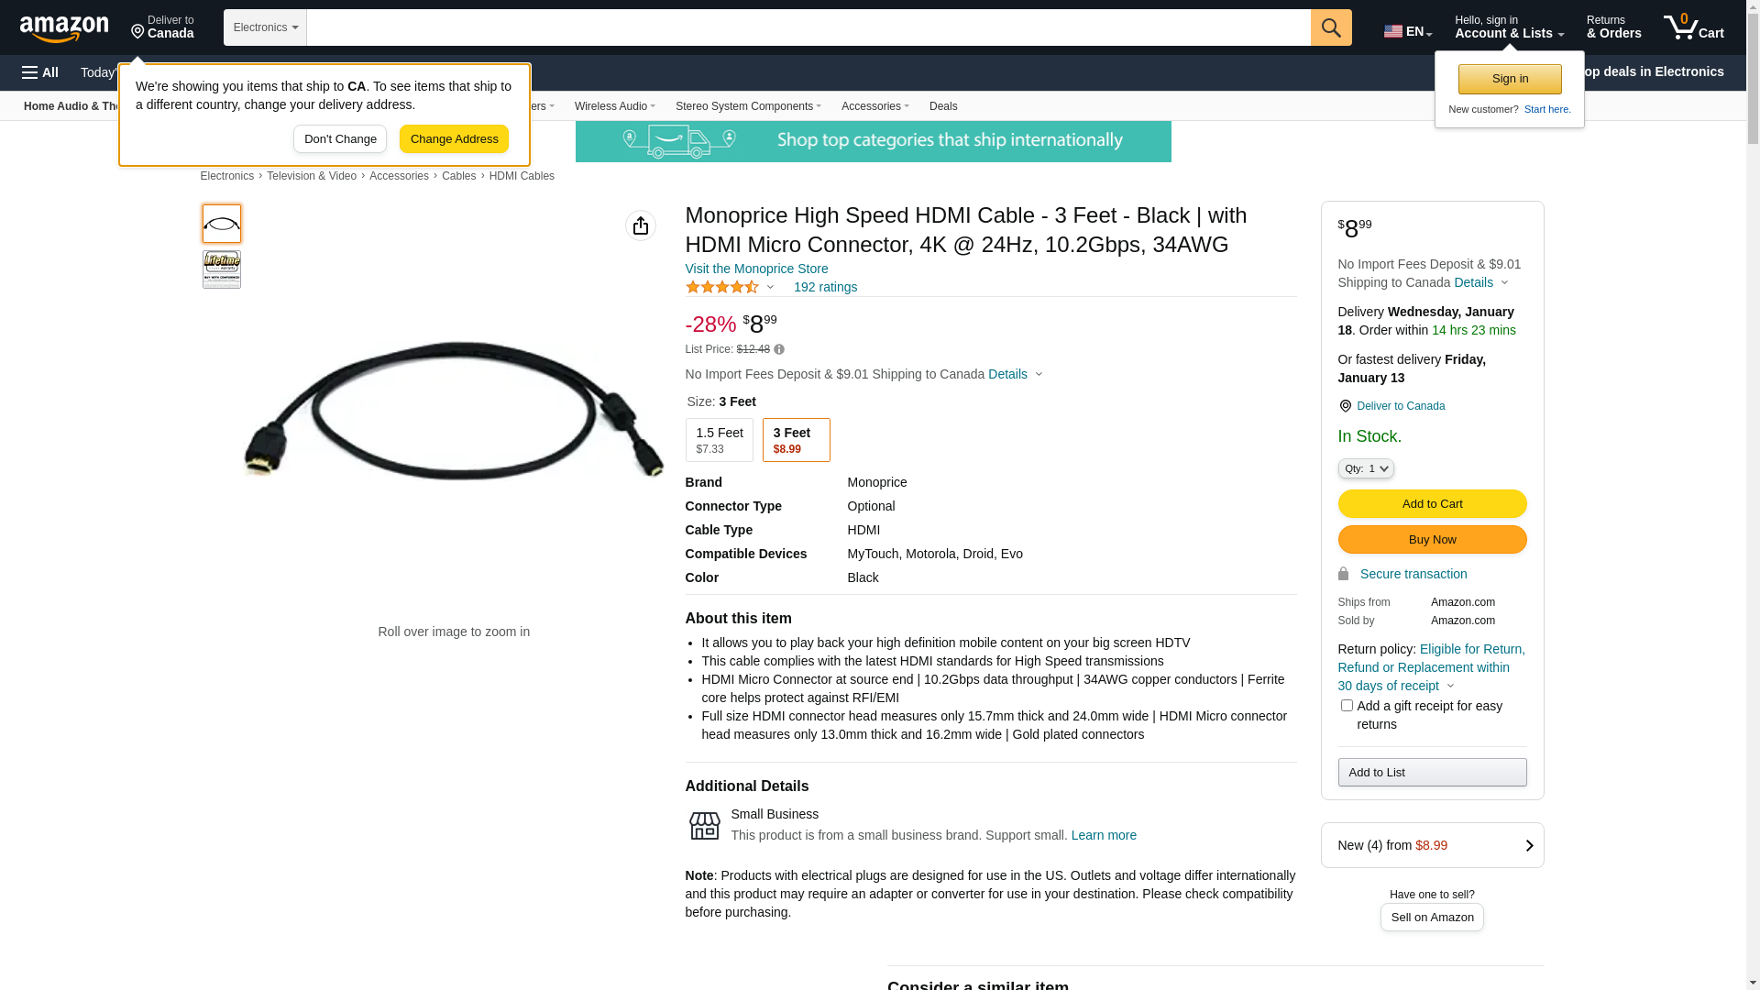Click the Deliver to Canada location icon
The height and width of the screenshot is (990, 1760).
(1345, 406)
